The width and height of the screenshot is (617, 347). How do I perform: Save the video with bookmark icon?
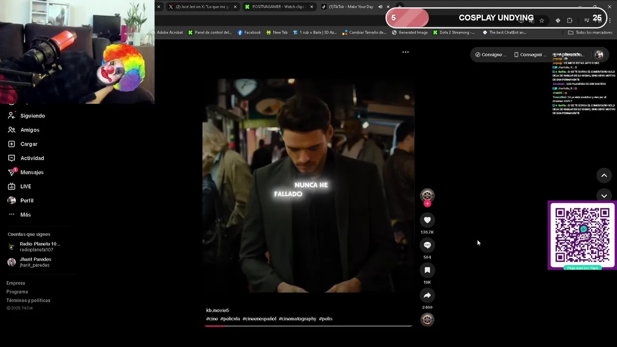427,270
